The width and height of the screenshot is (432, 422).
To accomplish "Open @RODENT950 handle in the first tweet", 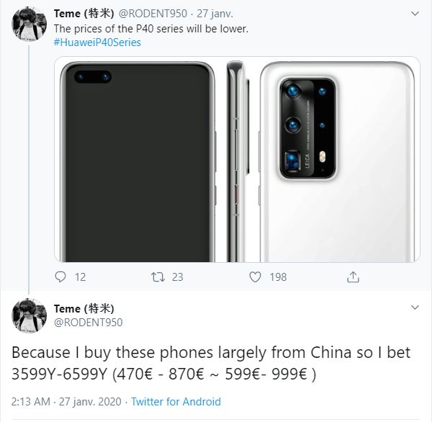I will click(x=153, y=14).
